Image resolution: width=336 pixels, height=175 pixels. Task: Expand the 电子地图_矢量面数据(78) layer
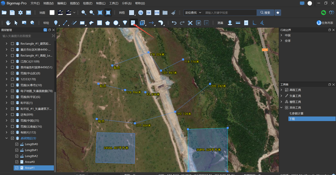pyautogui.click(x=7, y=91)
